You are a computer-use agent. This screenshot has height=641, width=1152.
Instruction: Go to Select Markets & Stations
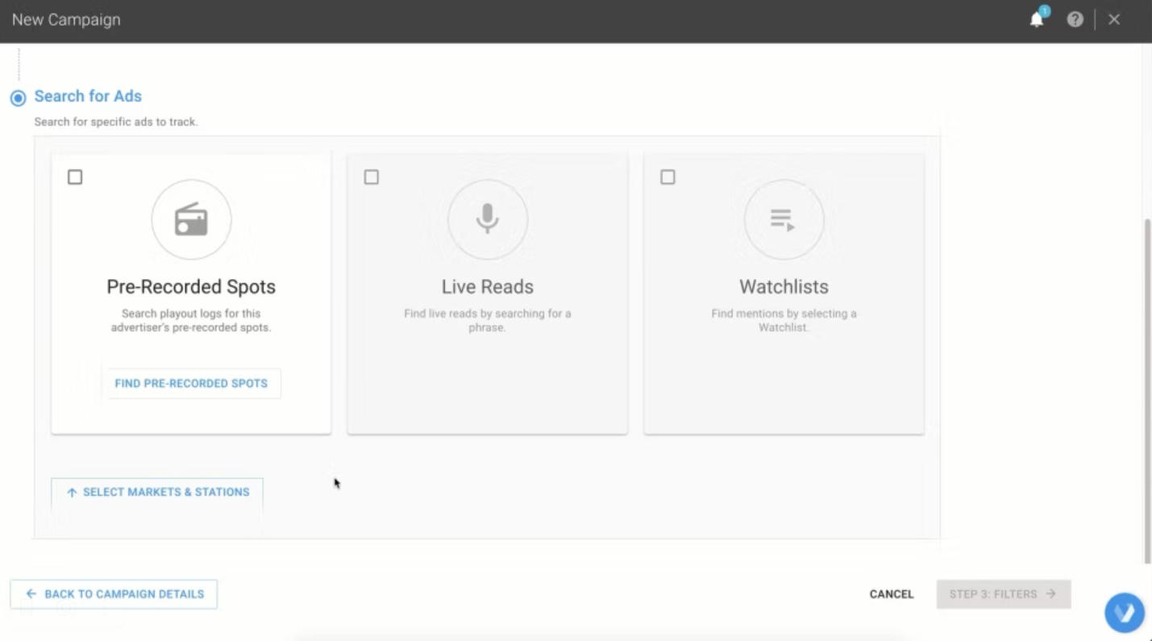(157, 493)
